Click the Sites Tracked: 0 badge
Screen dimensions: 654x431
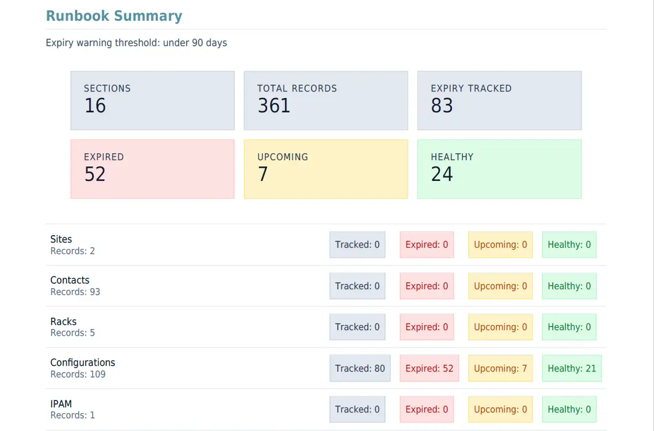pos(358,244)
